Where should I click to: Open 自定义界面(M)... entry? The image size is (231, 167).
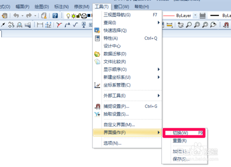127,125
